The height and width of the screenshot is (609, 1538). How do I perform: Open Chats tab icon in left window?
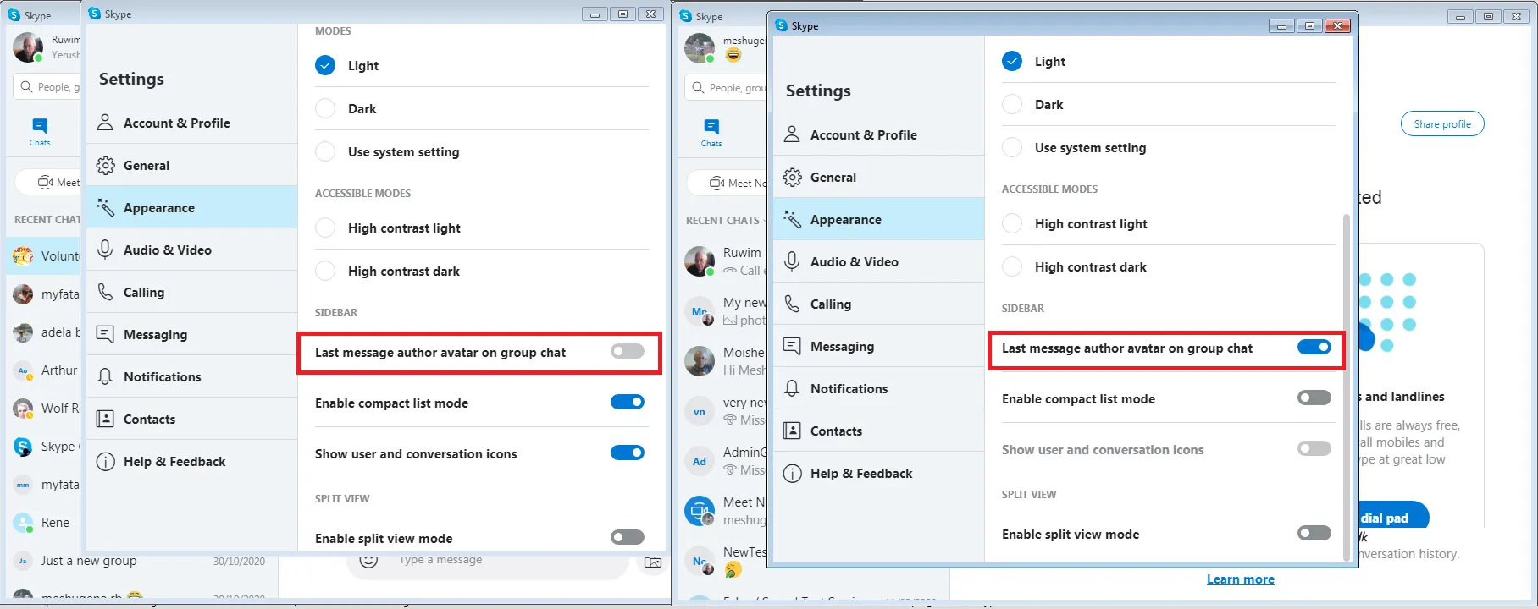(x=40, y=126)
